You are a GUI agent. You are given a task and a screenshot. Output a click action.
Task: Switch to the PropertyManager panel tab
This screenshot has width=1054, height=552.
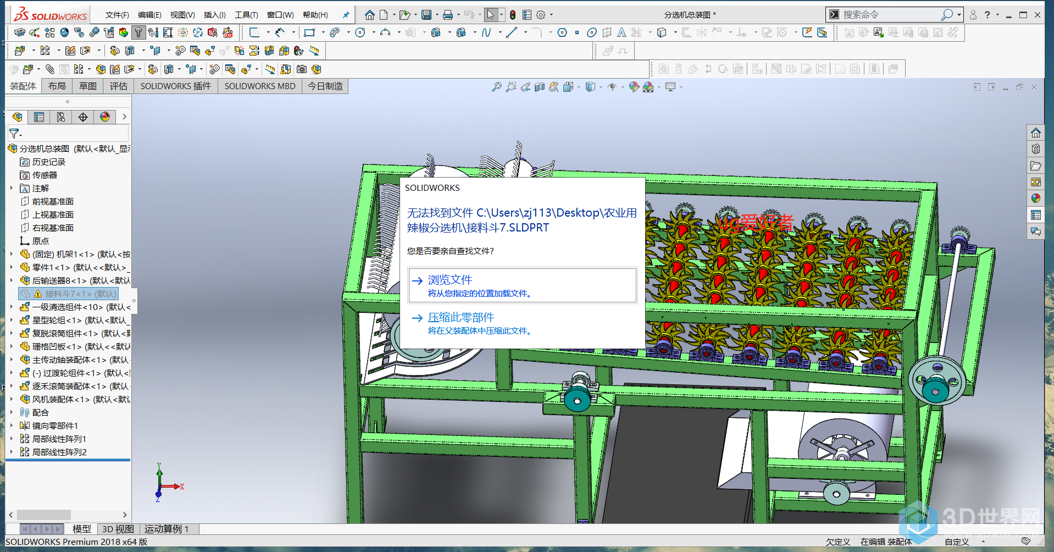tap(39, 117)
